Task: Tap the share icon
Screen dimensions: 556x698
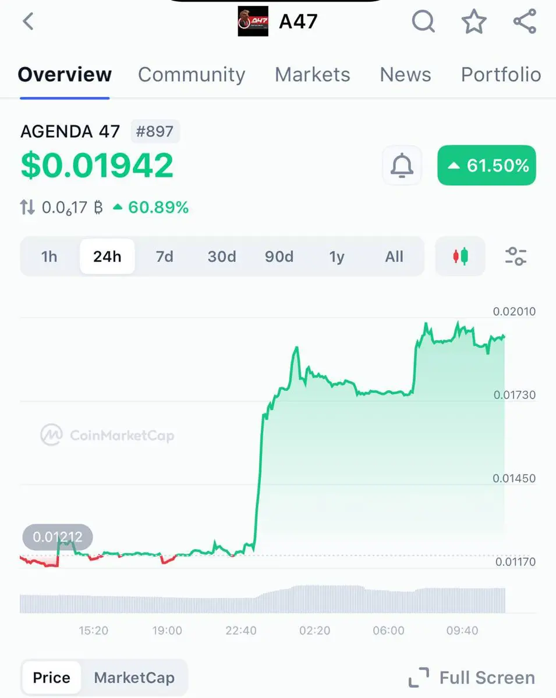Action: click(525, 22)
